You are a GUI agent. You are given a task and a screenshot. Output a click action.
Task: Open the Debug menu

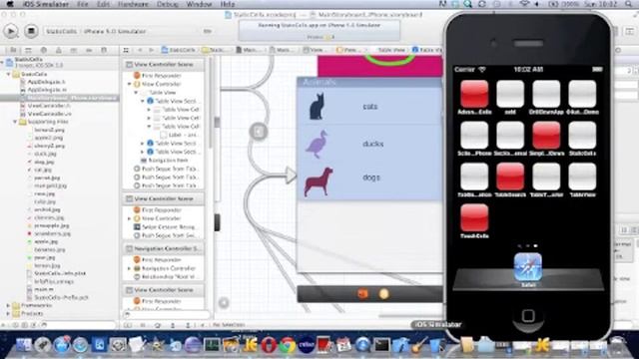point(168,4)
